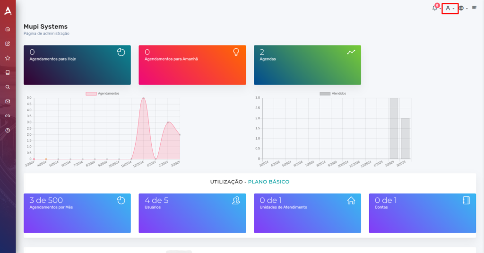Open the Agendamentos para Amanhã card
This screenshot has height=253, width=484.
click(192, 65)
